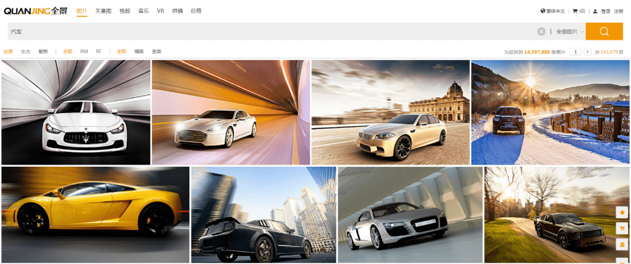
Task: Click the user profile silhouette icon
Action: click(x=595, y=11)
